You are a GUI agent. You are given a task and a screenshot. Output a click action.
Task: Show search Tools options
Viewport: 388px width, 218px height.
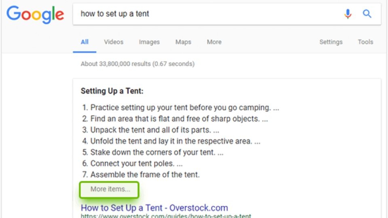(x=365, y=42)
